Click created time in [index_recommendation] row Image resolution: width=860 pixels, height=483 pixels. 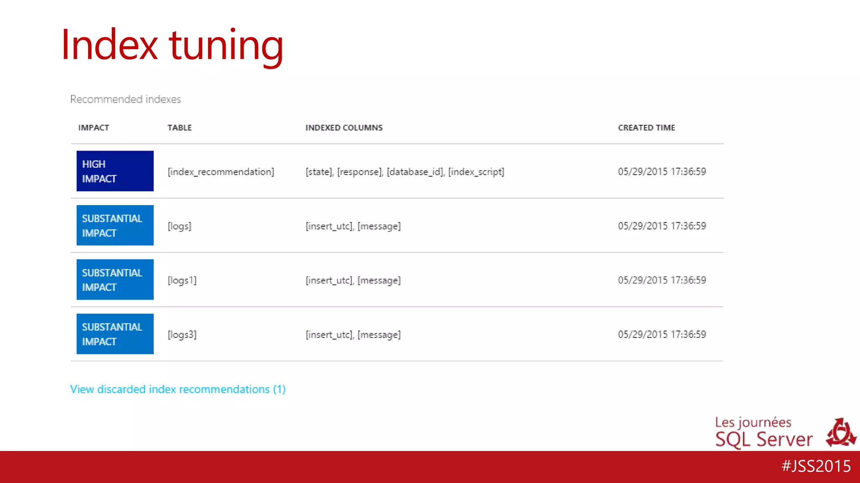click(662, 171)
